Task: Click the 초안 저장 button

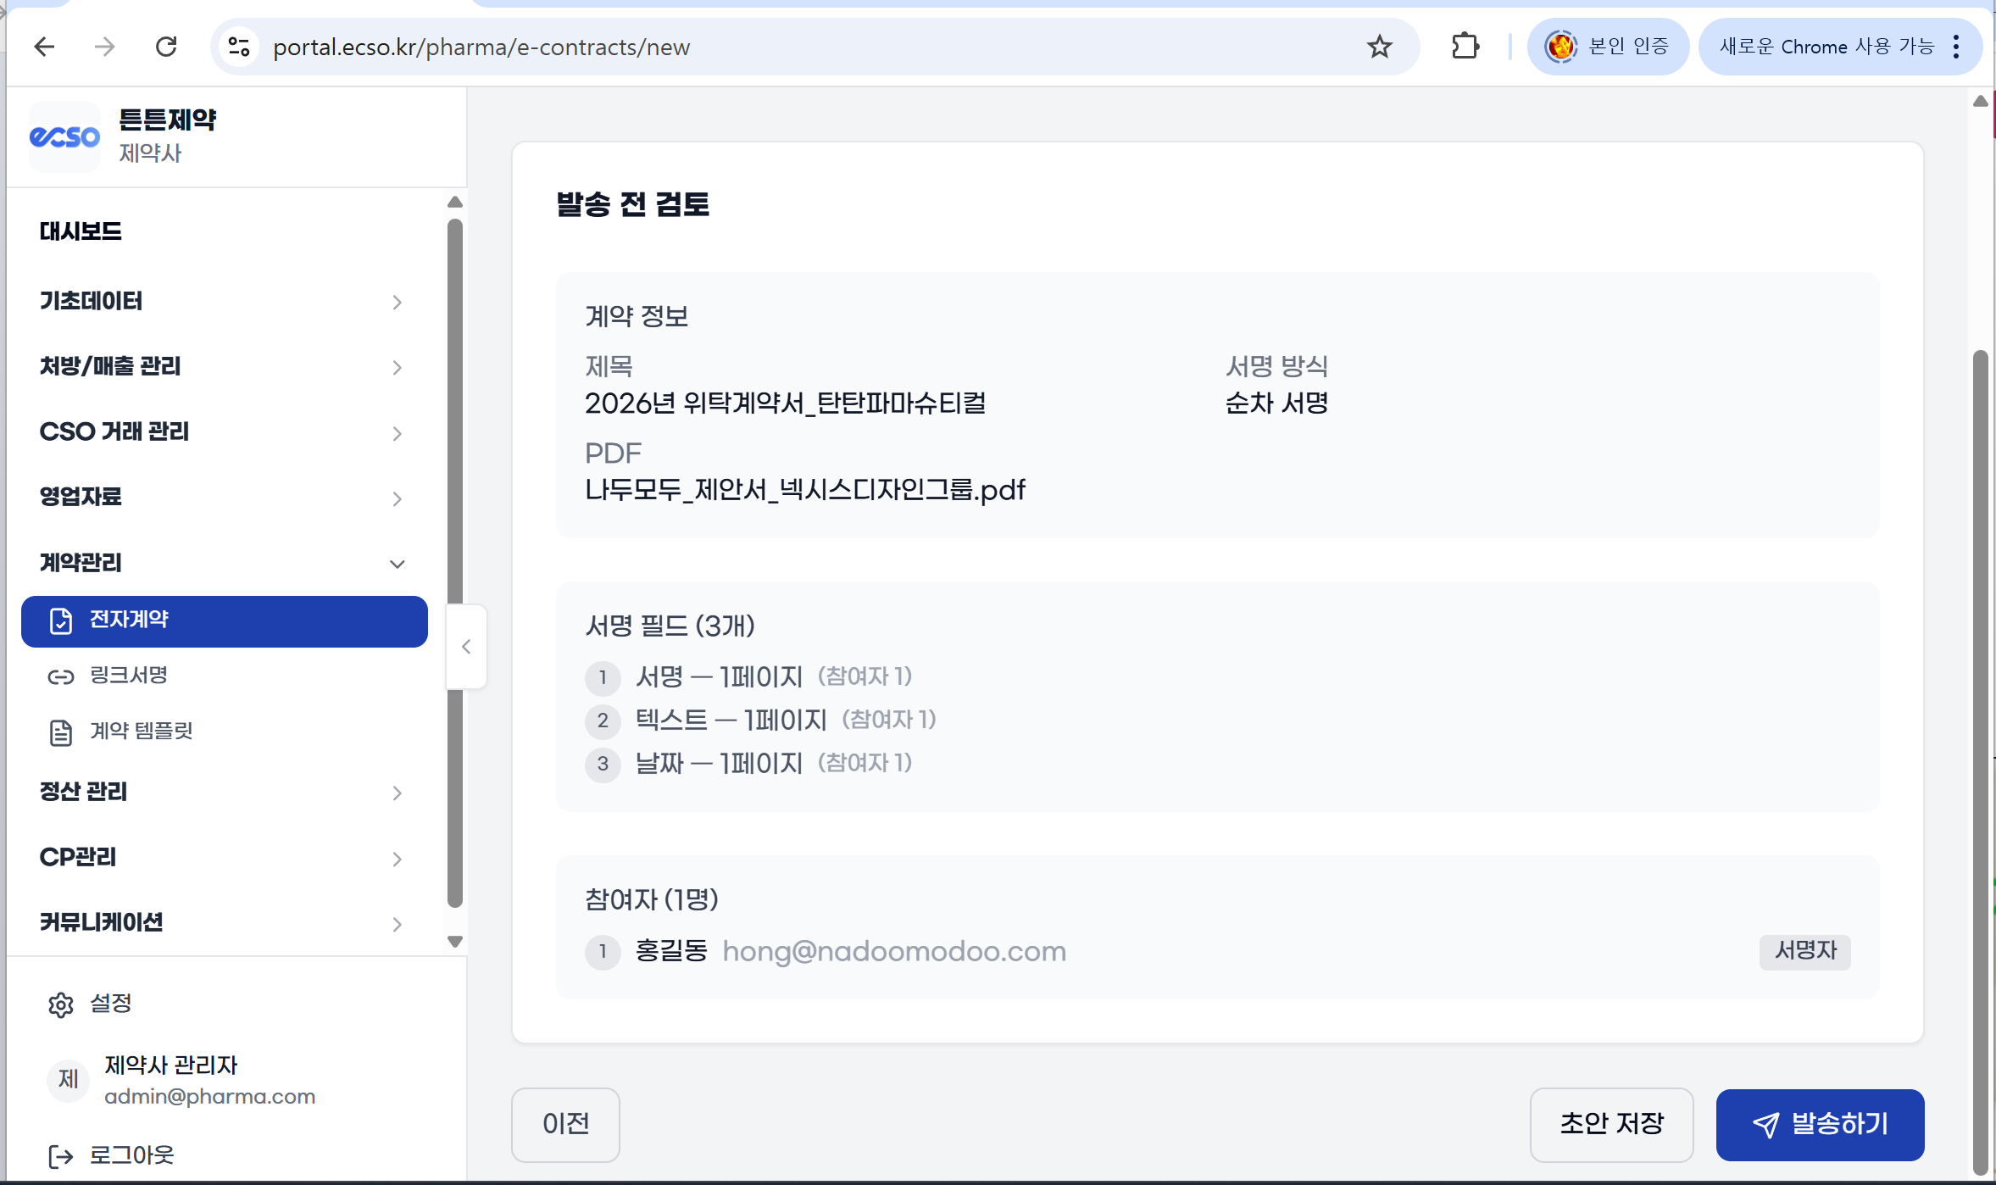Action: coord(1610,1124)
